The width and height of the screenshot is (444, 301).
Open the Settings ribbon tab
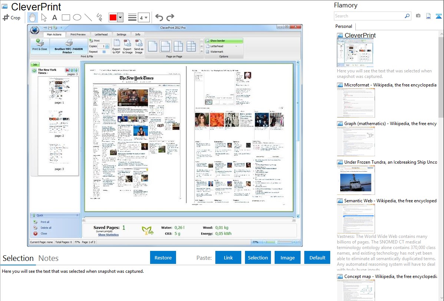[122, 34]
